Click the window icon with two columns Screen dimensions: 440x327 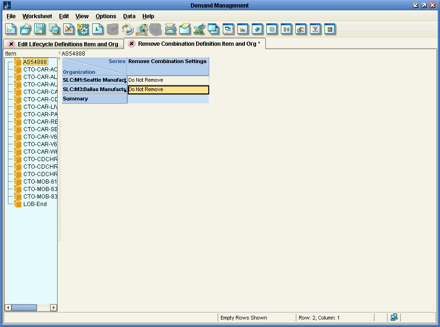(286, 29)
